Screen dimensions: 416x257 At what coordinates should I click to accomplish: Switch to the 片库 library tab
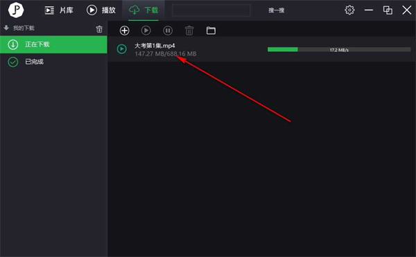tap(59, 10)
